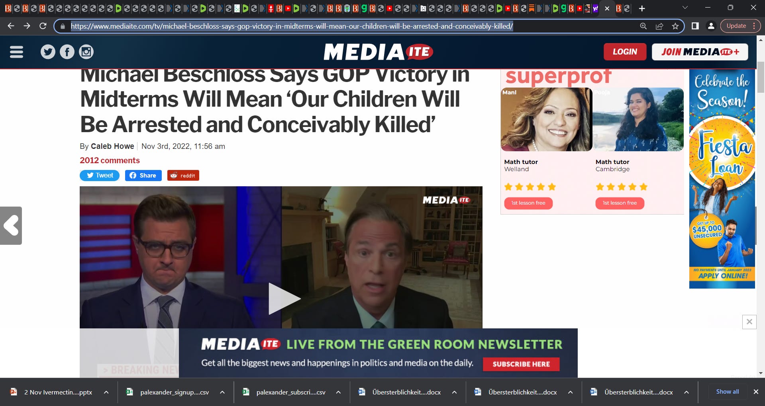Share this page via address bar icon
This screenshot has width=765, height=406.
click(659, 26)
